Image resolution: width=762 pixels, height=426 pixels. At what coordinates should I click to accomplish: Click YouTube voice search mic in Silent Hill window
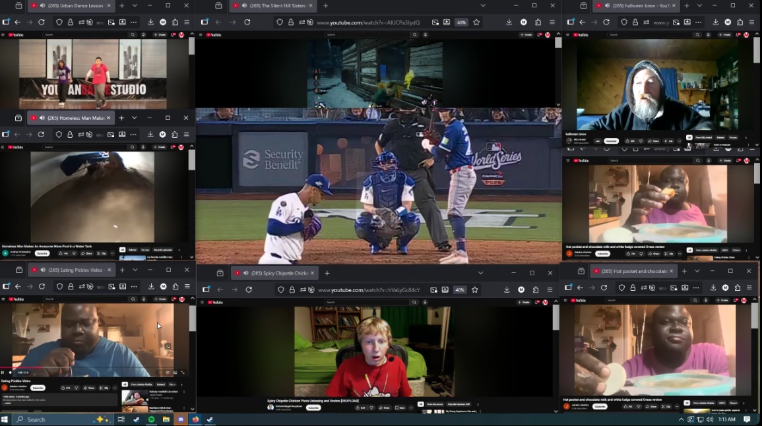(x=426, y=35)
